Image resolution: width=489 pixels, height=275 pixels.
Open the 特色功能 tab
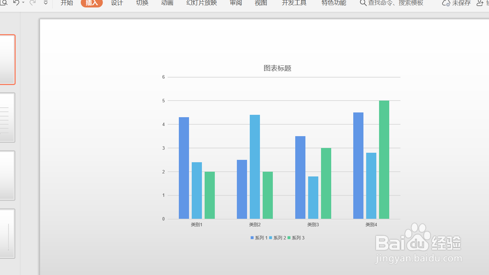tap(333, 3)
